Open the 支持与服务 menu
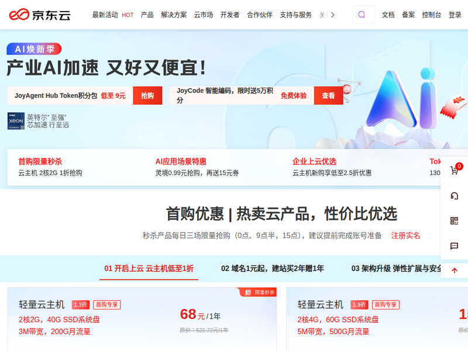468x351 pixels. pyautogui.click(x=296, y=15)
